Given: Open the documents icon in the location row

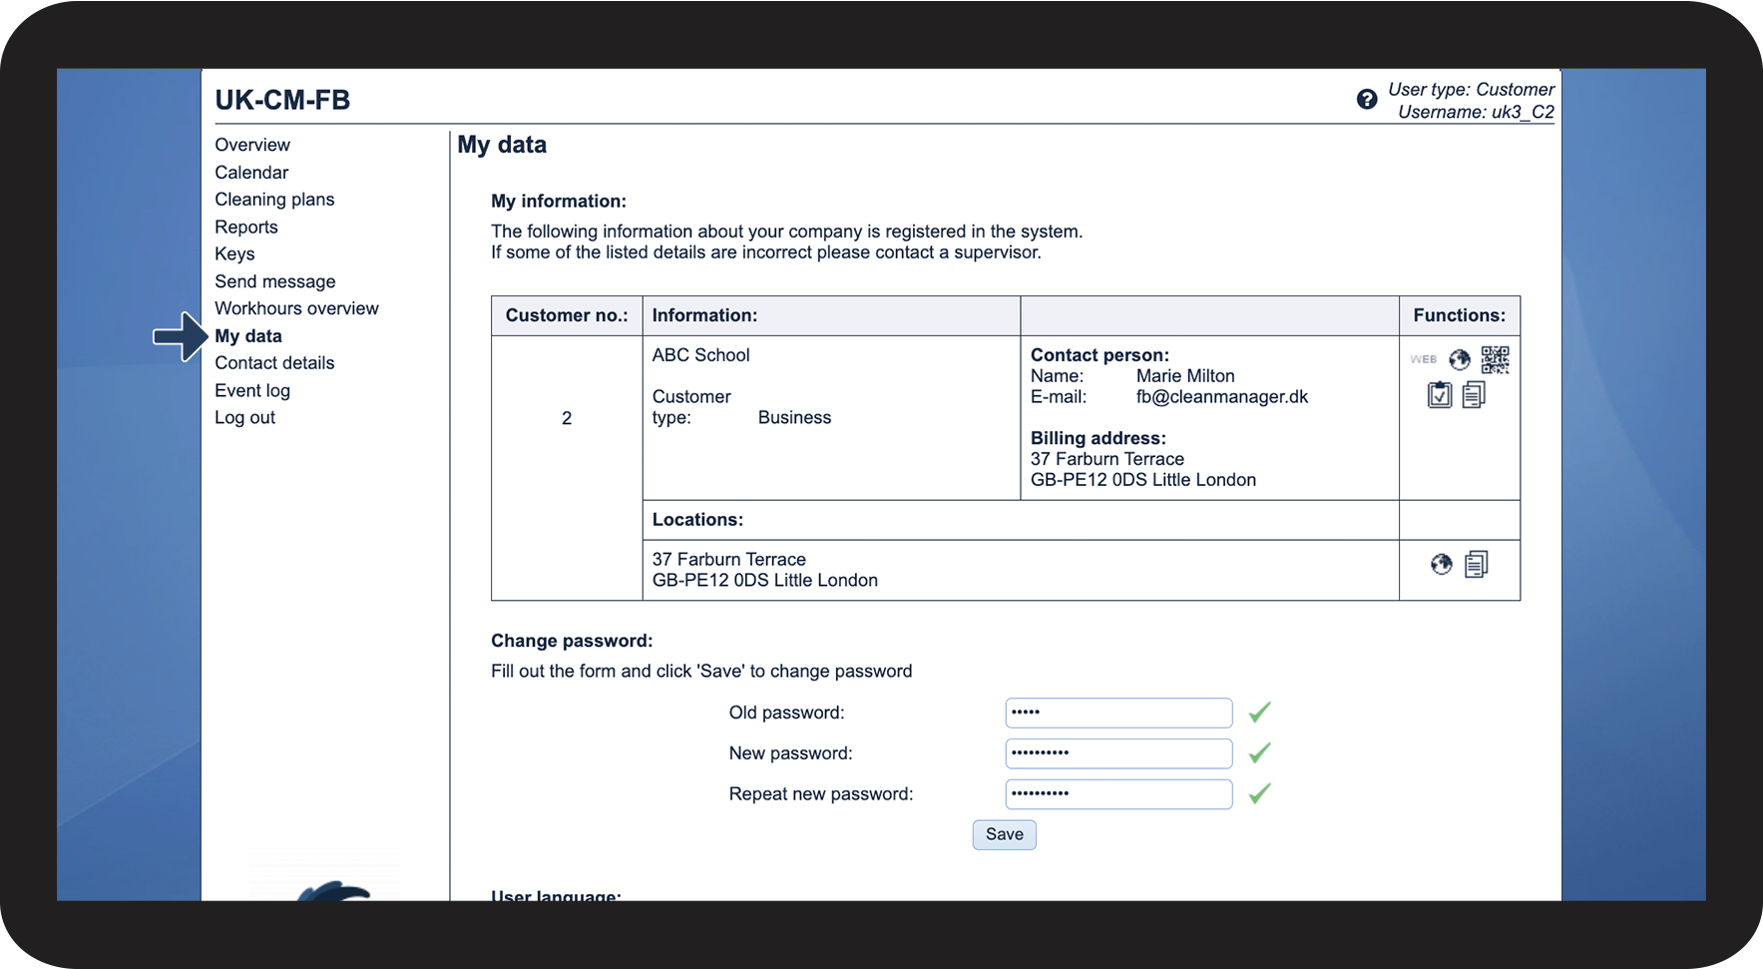Looking at the screenshot, I should tap(1476, 565).
